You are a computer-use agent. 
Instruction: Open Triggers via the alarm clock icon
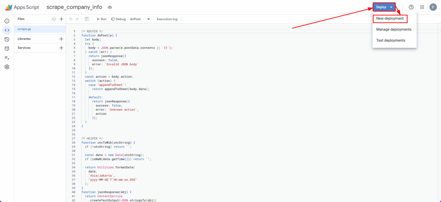tap(7, 49)
